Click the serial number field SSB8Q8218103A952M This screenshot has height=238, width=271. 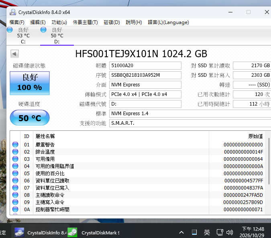pyautogui.click(x=145, y=75)
